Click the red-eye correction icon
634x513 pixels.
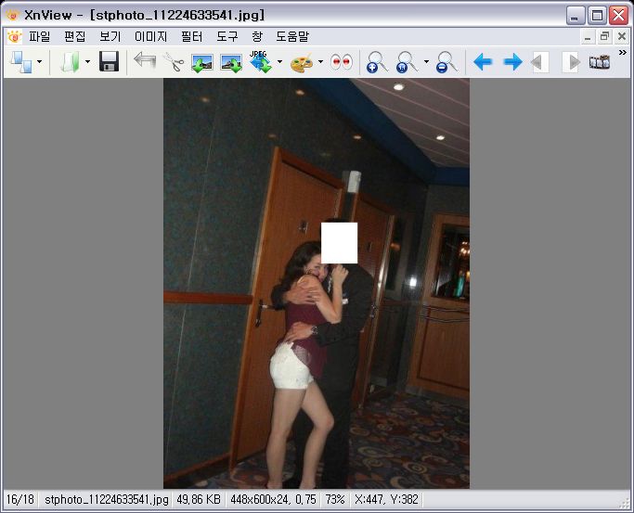pos(342,62)
